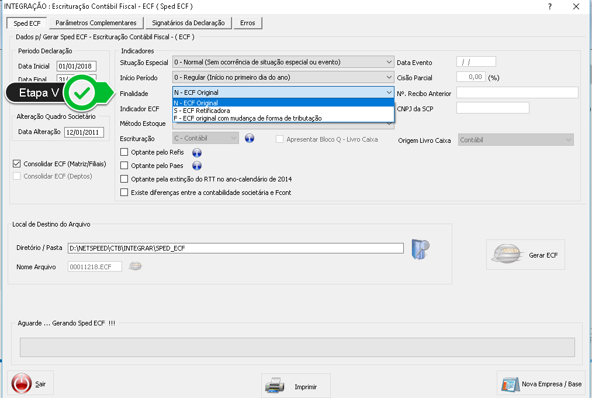The height and width of the screenshot is (398, 592).
Task: Uncheck Consolidar ECF (Matriz/Filiais)
Action: (x=16, y=164)
